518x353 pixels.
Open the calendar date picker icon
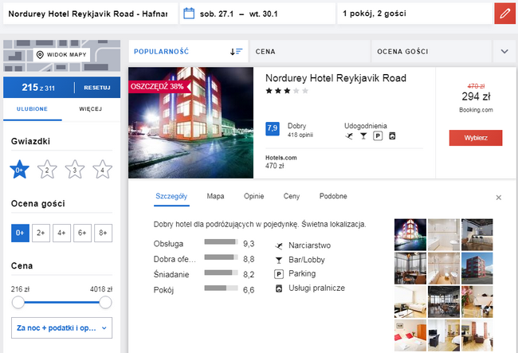point(189,14)
